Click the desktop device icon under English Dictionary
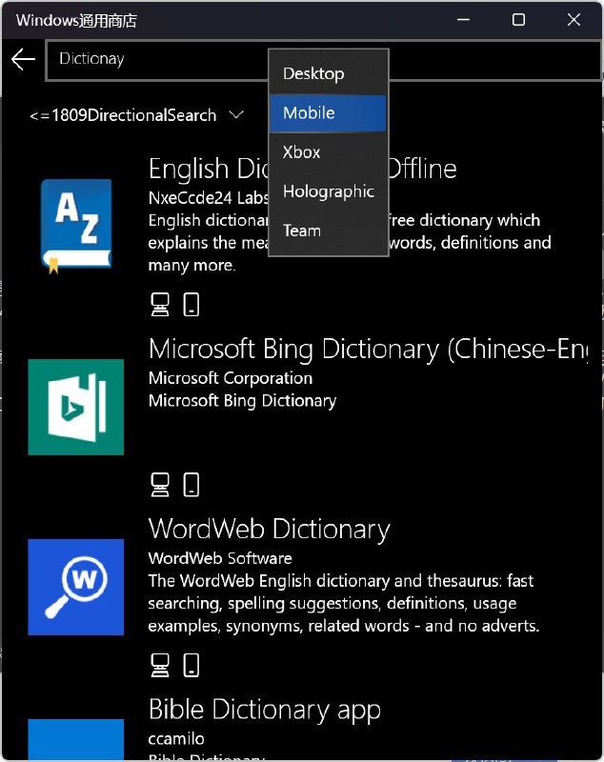The width and height of the screenshot is (604, 762). point(160,305)
